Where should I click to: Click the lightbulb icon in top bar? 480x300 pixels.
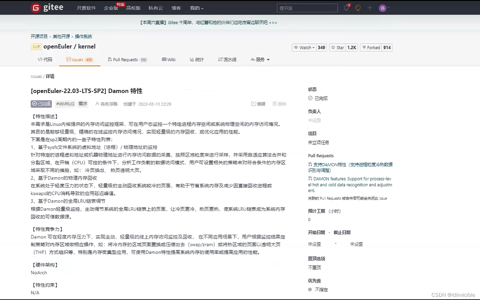(x=358, y=8)
